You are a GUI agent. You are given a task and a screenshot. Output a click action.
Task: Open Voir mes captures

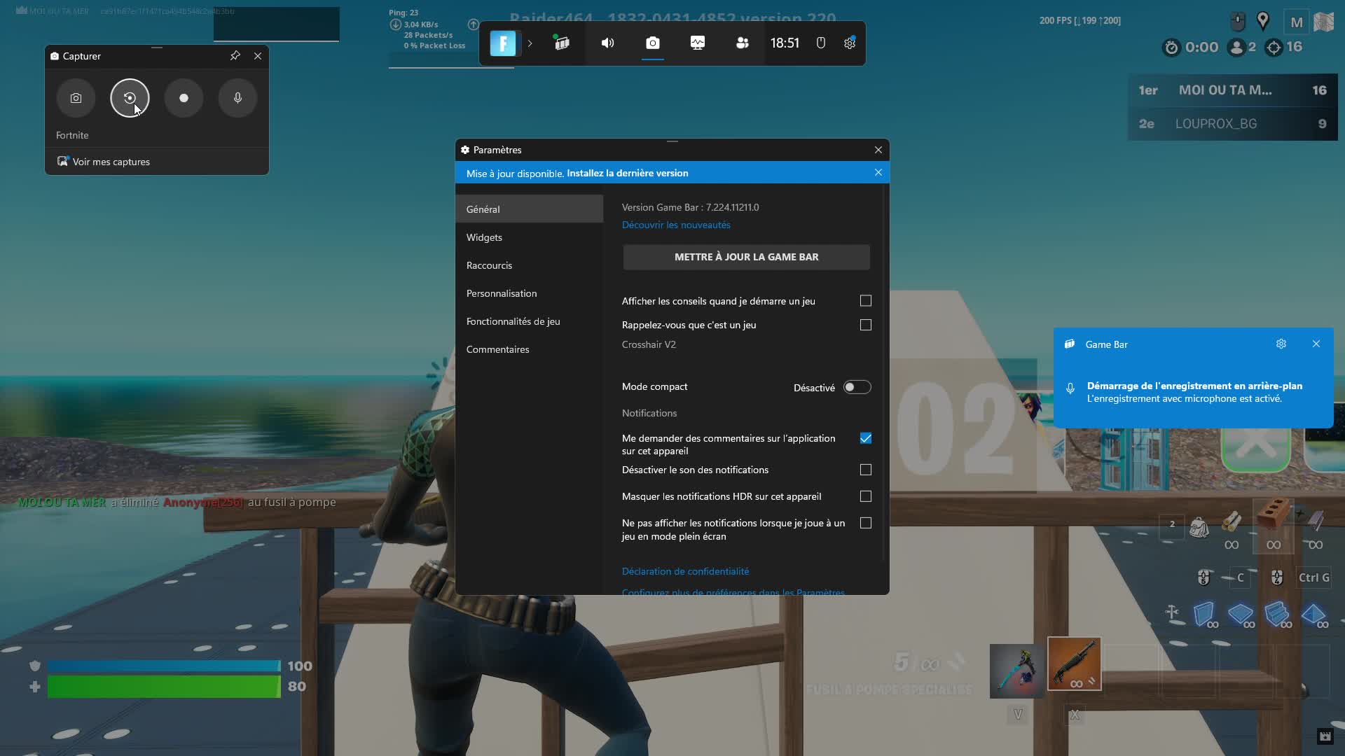(x=104, y=162)
